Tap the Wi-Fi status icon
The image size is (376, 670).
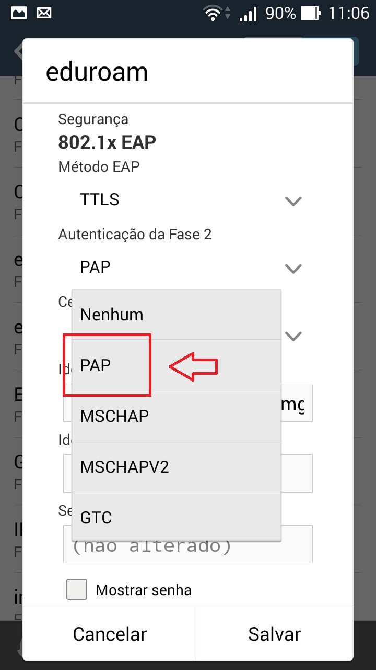pos(214,14)
